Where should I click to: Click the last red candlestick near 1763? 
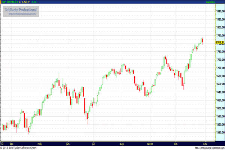202,40
